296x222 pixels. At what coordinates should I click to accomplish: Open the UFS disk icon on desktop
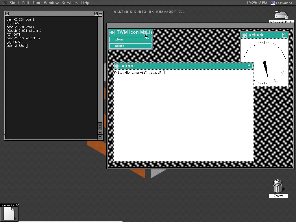281,15
